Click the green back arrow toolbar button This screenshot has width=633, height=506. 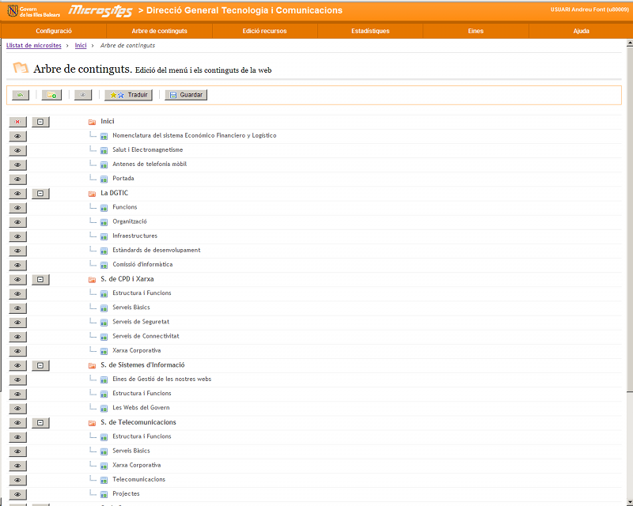point(21,95)
